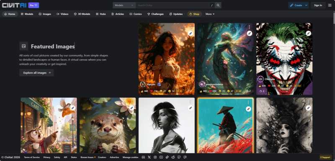
Task: Open the Hairpin user profile
Action: tap(150, 84)
